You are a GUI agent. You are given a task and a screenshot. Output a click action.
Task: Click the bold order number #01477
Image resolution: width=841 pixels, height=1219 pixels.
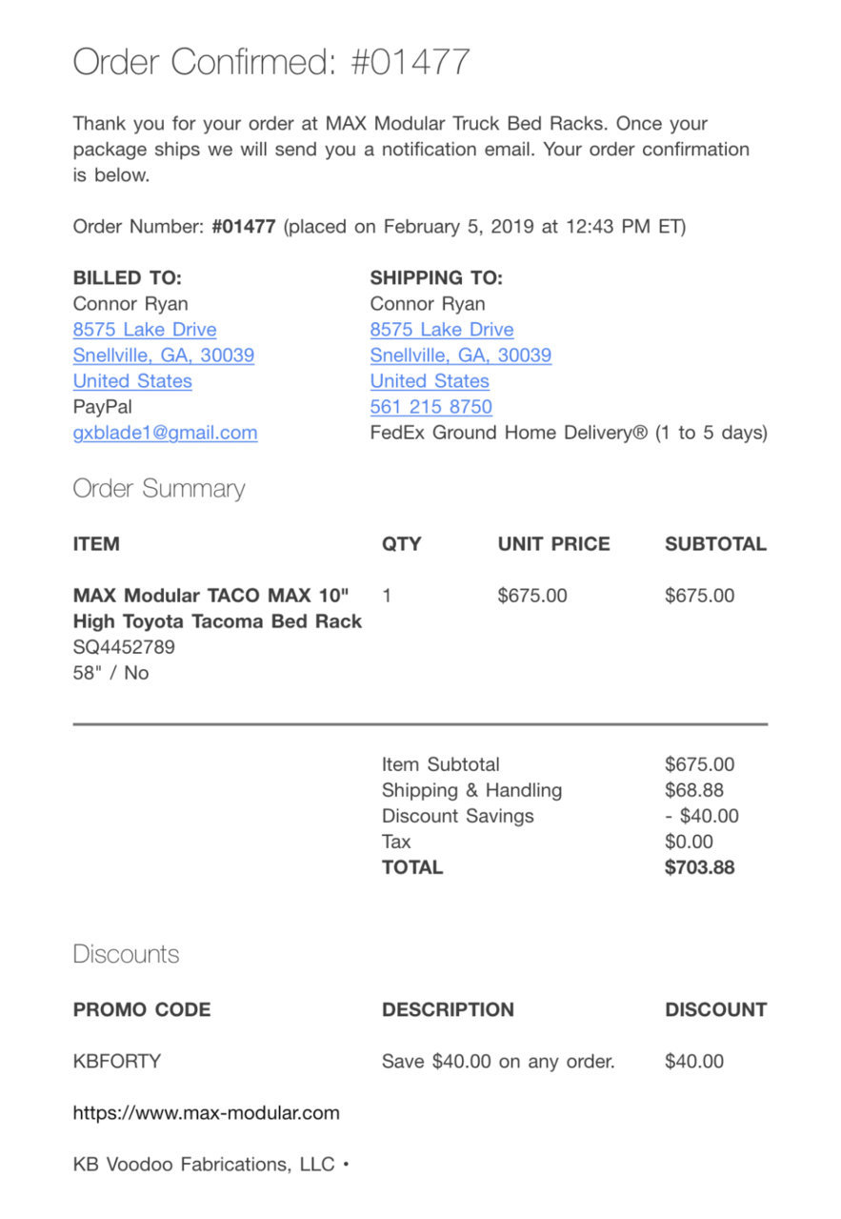(x=244, y=227)
